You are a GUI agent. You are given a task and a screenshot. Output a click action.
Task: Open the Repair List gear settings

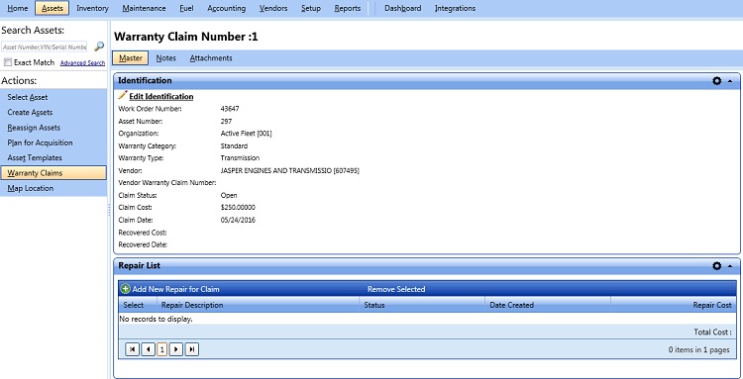[716, 266]
